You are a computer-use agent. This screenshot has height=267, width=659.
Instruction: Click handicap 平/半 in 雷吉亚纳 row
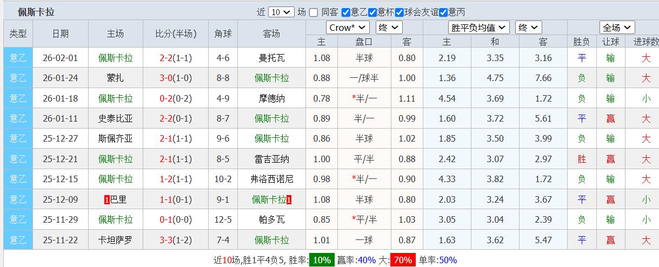364,159
